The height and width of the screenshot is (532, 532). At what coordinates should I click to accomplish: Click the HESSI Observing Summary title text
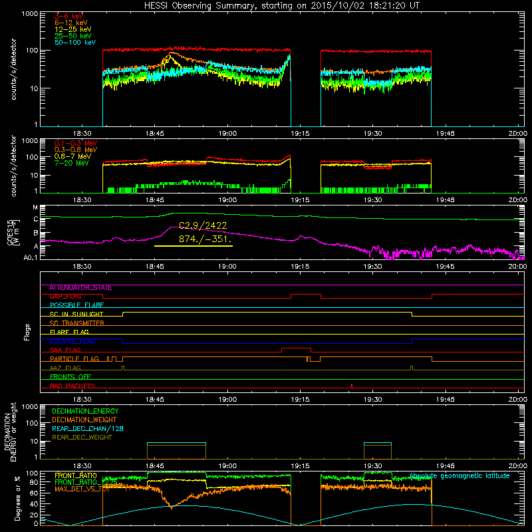coord(282,6)
